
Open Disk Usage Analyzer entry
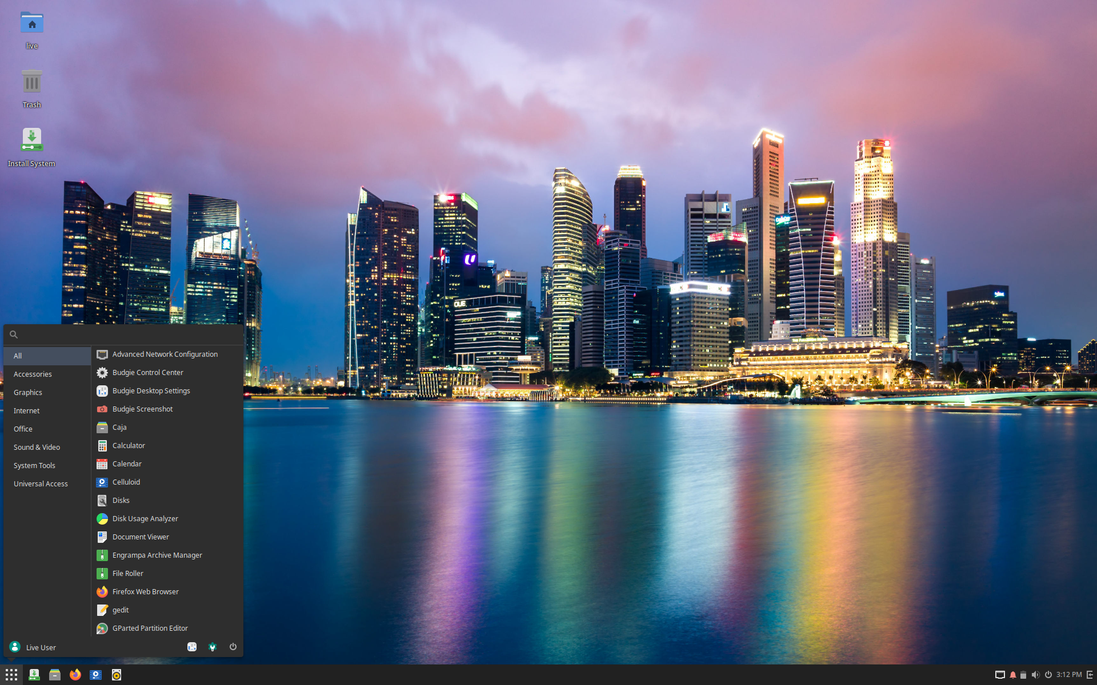click(x=167, y=519)
